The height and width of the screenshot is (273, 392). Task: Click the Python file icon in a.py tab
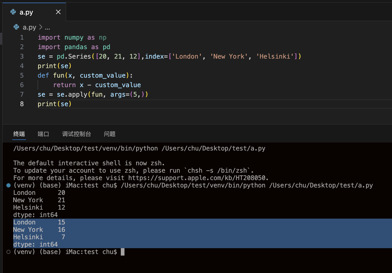point(13,12)
